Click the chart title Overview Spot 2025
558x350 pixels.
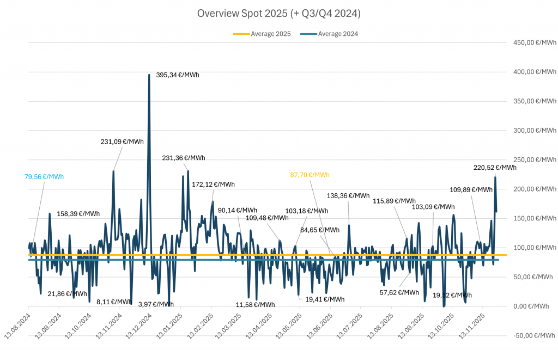tap(278, 14)
